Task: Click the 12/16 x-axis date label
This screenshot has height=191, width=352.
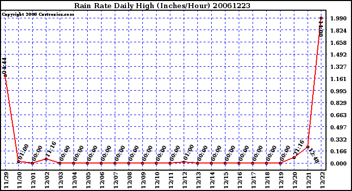Action: pyautogui.click(x=240, y=180)
